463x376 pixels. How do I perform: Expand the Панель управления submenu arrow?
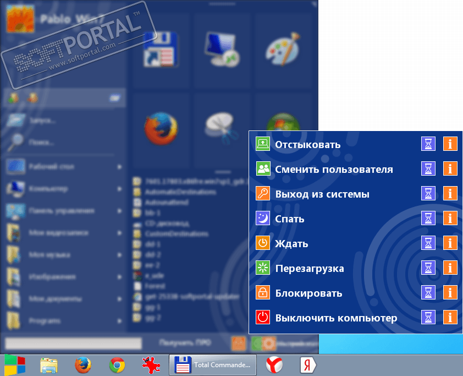click(x=119, y=211)
